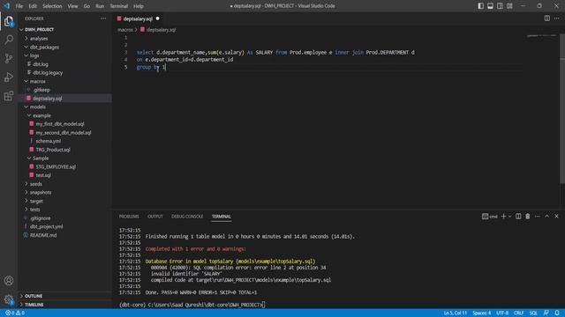Open dbt_project.yml file
This screenshot has width=565, height=317.
point(47,227)
